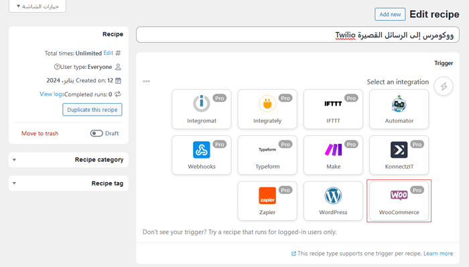This screenshot has height=267, width=469.
Task: Click 'User type: Everyone' text
Action: [x=86, y=67]
